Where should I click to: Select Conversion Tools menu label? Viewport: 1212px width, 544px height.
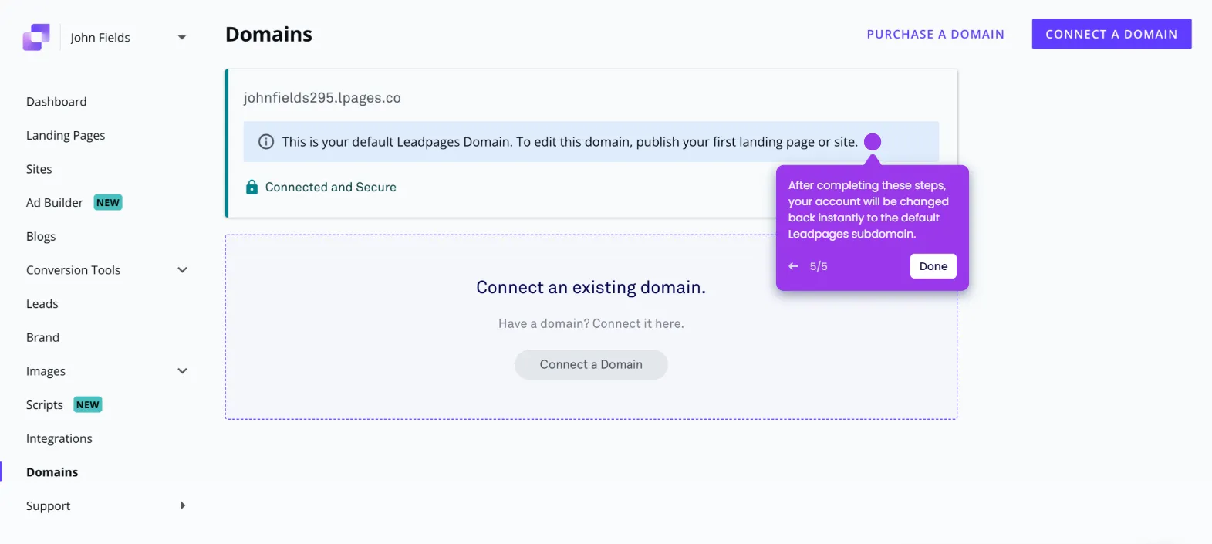point(73,270)
